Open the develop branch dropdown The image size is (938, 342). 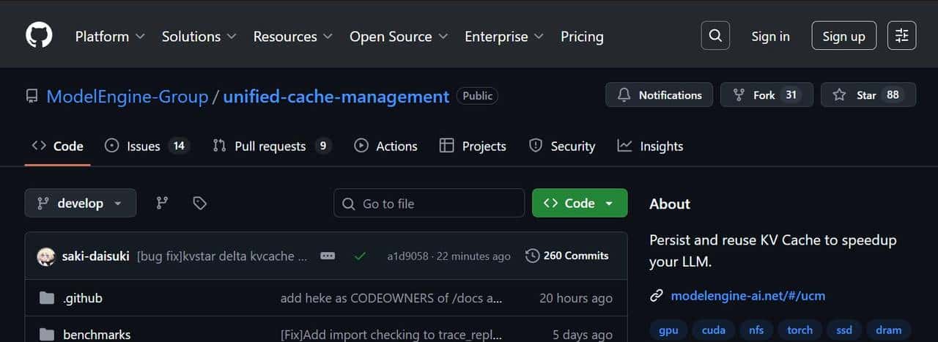[x=80, y=204]
